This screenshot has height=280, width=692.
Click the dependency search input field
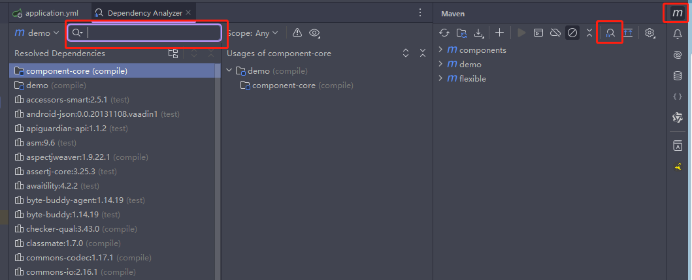pos(154,33)
